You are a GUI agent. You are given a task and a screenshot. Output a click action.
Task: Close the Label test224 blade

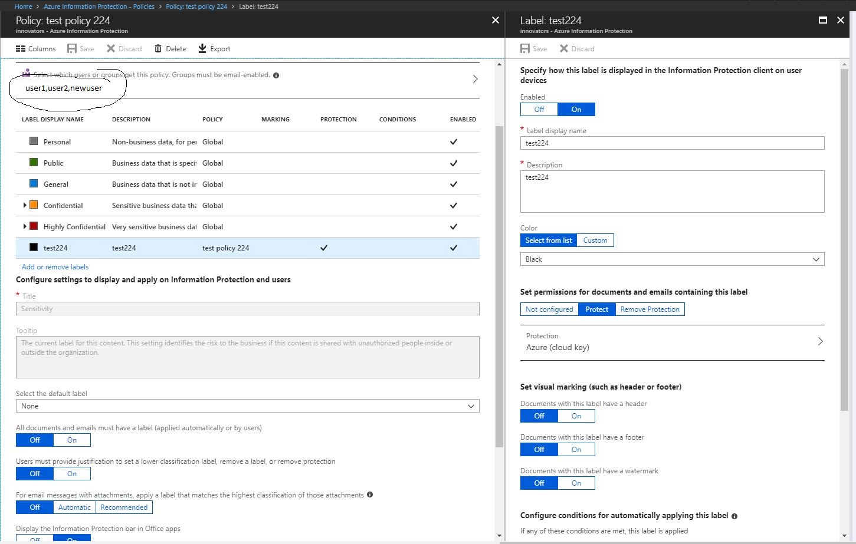(x=841, y=20)
